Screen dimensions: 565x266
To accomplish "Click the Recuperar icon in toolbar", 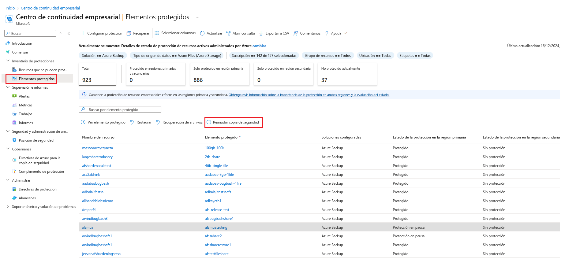I will (x=129, y=33).
